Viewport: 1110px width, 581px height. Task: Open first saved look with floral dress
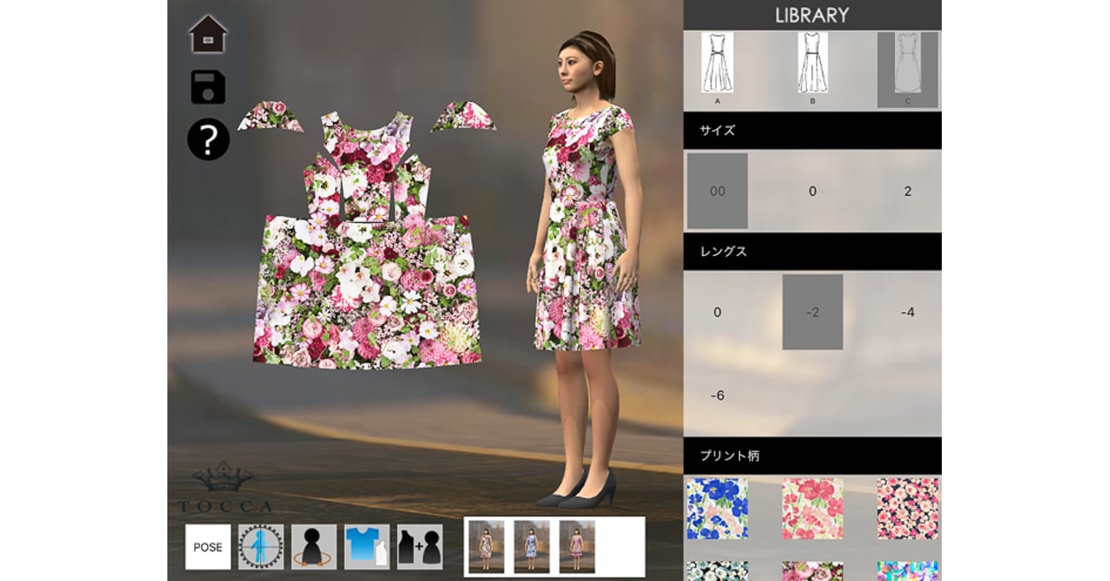pyautogui.click(x=486, y=546)
